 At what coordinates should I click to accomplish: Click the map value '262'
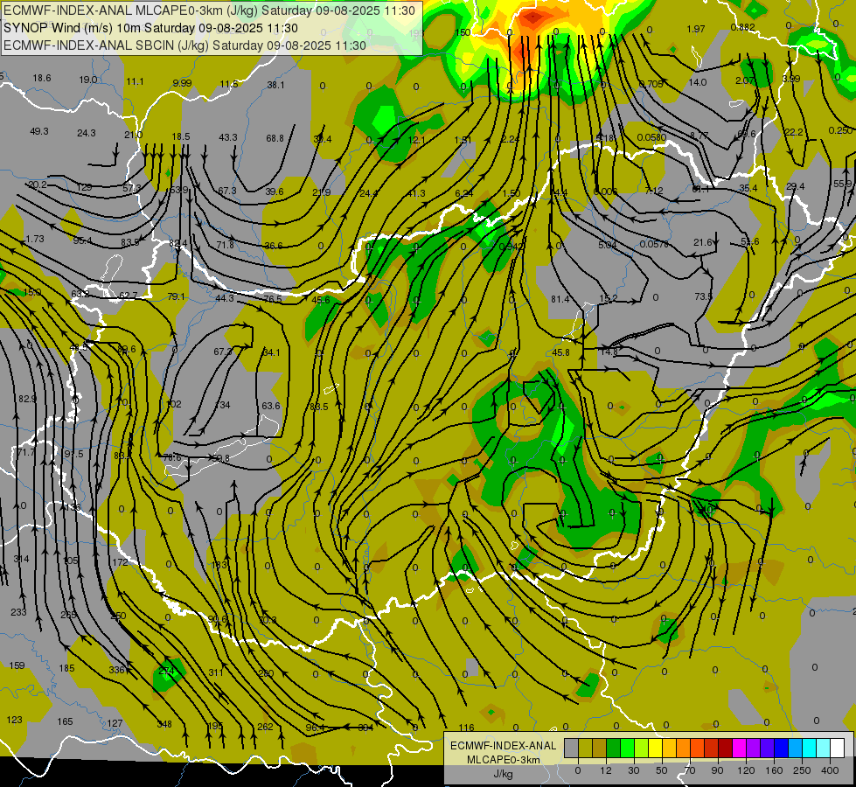point(265,727)
